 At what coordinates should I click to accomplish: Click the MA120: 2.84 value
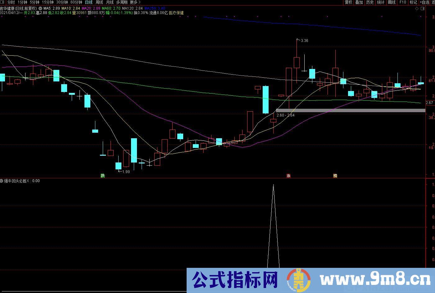point(132,8)
